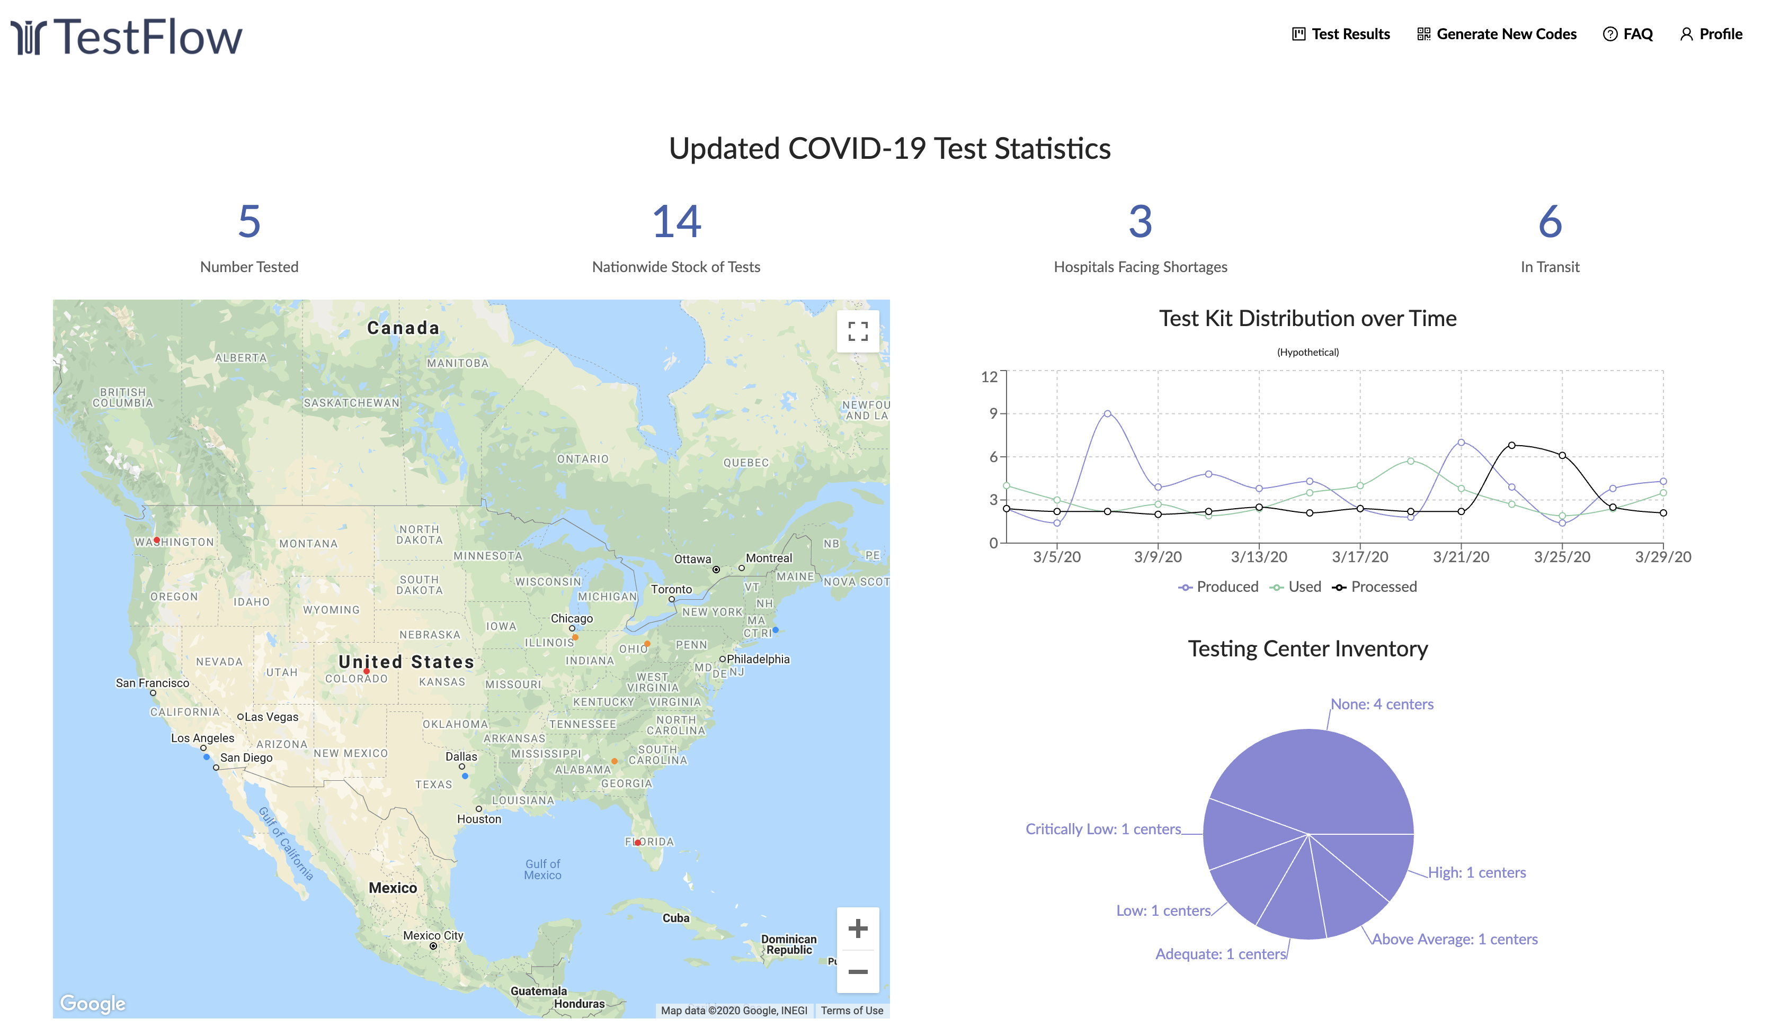Click Produced peak point at value 9
Viewport: 1780px width, 1028px height.
coord(1107,414)
